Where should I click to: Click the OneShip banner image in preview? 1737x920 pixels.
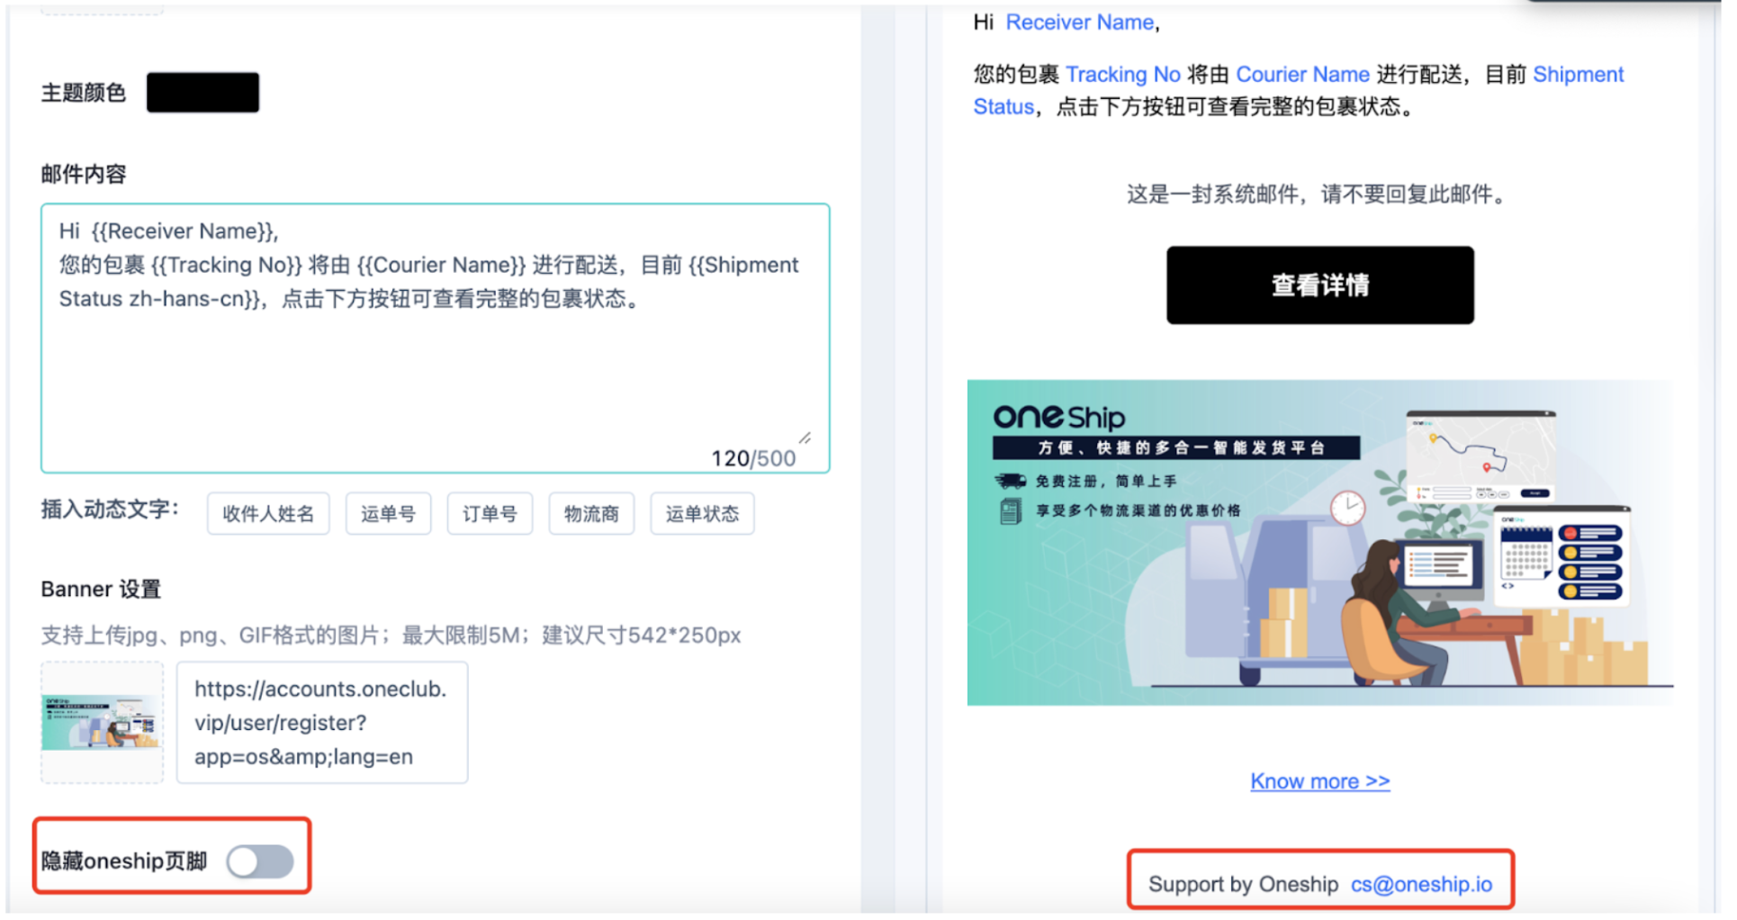[x=1320, y=543]
